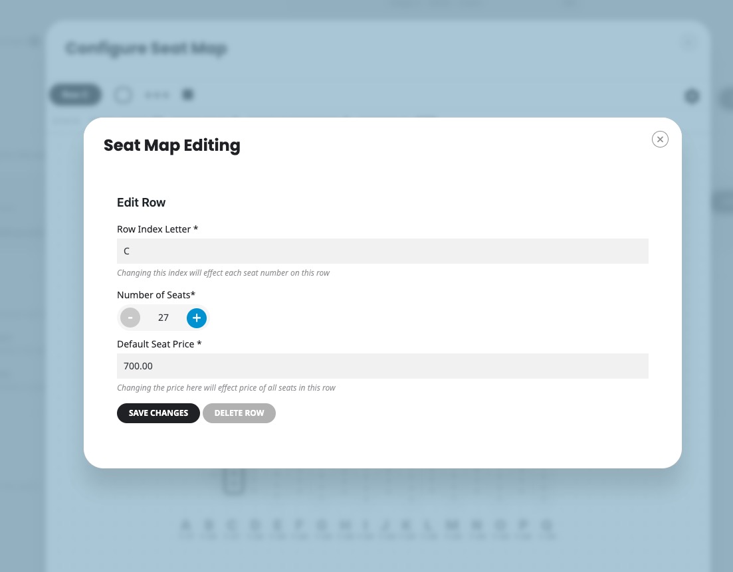The width and height of the screenshot is (733, 572).
Task: Decrease number of seats with minus icon
Action: click(x=130, y=318)
